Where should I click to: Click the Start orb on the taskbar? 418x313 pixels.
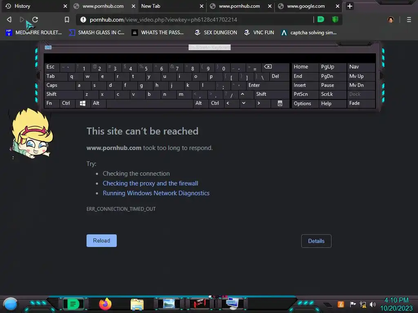coord(10,304)
